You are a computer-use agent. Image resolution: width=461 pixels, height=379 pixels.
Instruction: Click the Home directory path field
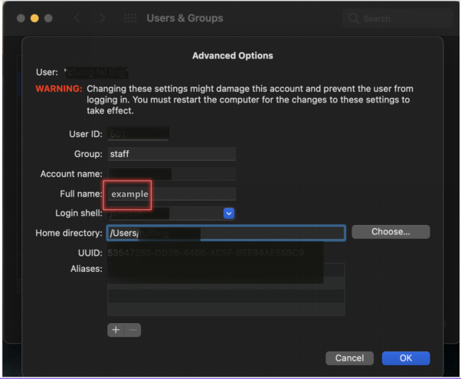[226, 233]
